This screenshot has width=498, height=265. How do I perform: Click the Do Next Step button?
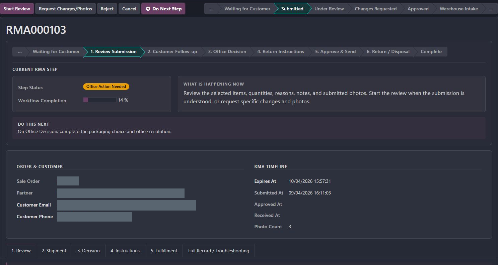pyautogui.click(x=163, y=9)
